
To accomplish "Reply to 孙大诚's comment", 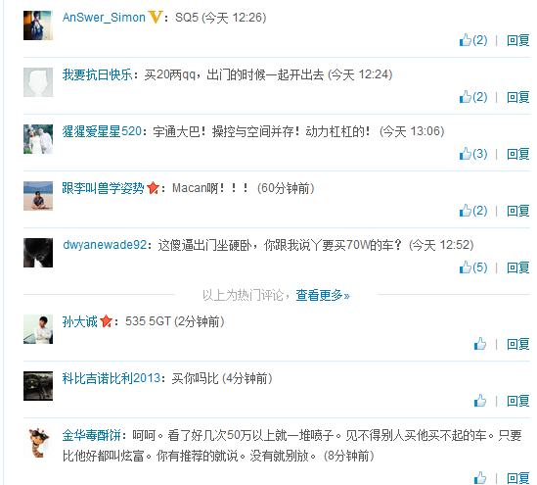I will click(x=518, y=344).
